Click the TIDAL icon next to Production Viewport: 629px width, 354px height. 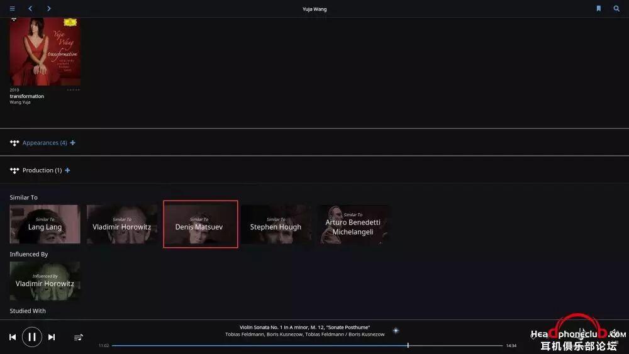click(x=14, y=171)
